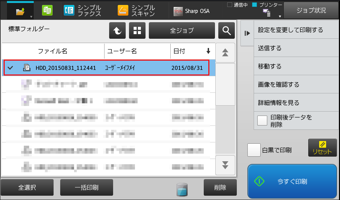Expand the printer status dropdown arrow
This screenshot has width=340, height=200.
tap(280, 17)
